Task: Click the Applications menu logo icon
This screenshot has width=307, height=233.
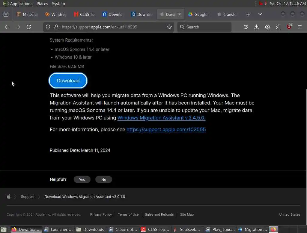Action: (x=5, y=4)
